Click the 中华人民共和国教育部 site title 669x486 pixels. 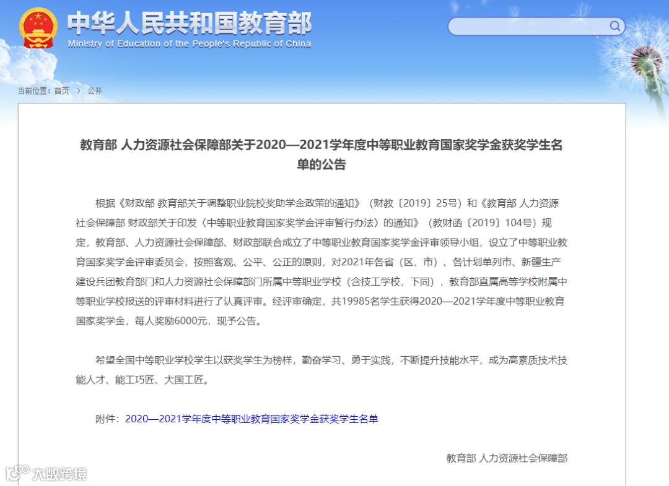click(190, 23)
